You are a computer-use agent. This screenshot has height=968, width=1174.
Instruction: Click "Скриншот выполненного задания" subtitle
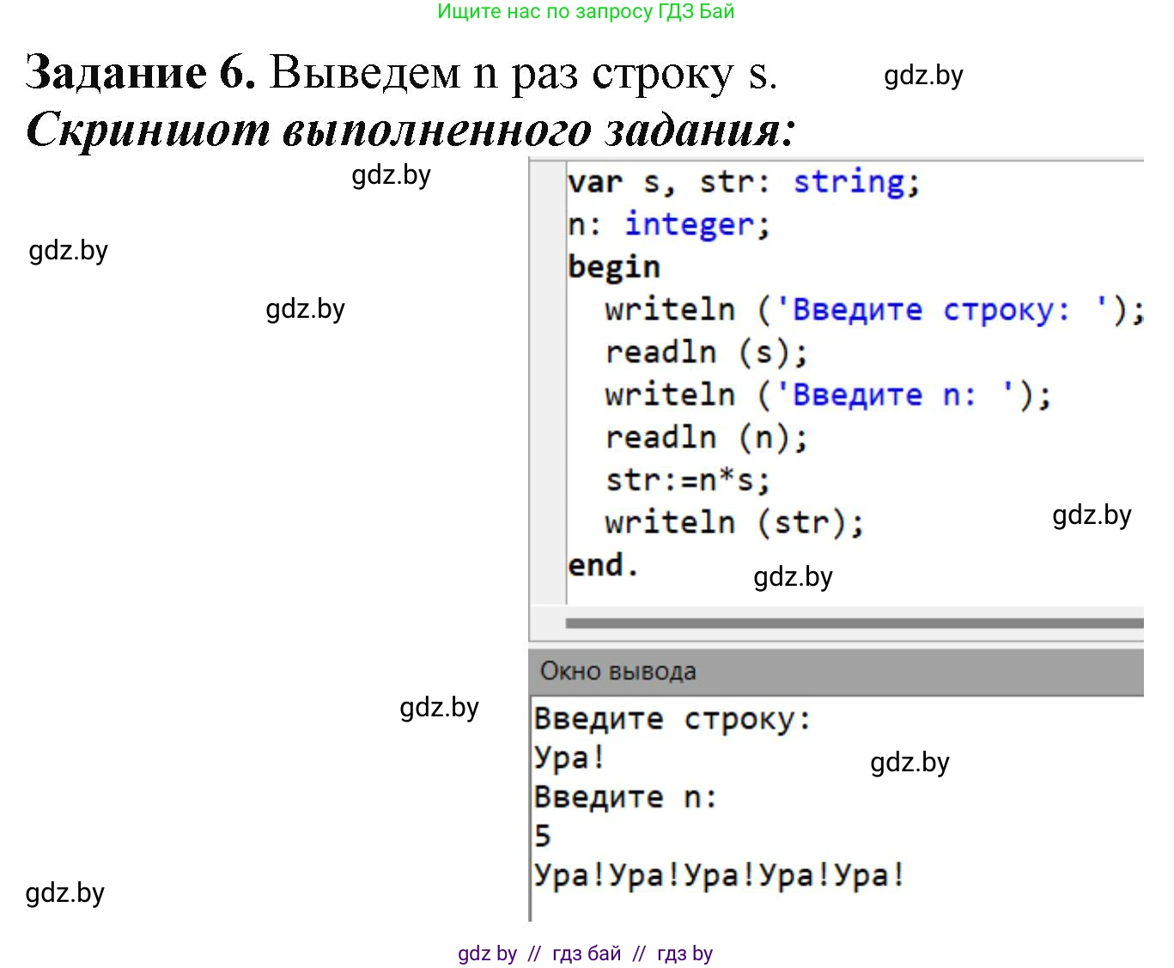click(x=412, y=129)
